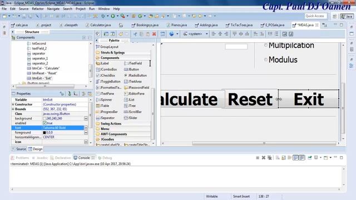
Task: Click the JTable palette item
Action: tap(102, 106)
